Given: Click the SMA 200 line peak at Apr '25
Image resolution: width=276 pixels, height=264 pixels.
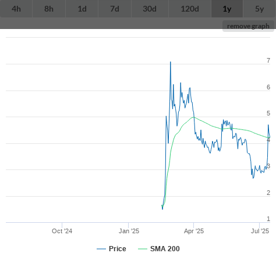Looking at the screenshot, I should 193,117.
